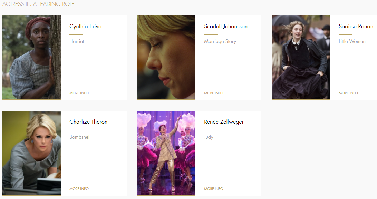377x199 pixels.
Task: Open Renée Zellweger's Judy photo thumbnail
Action: point(166,153)
